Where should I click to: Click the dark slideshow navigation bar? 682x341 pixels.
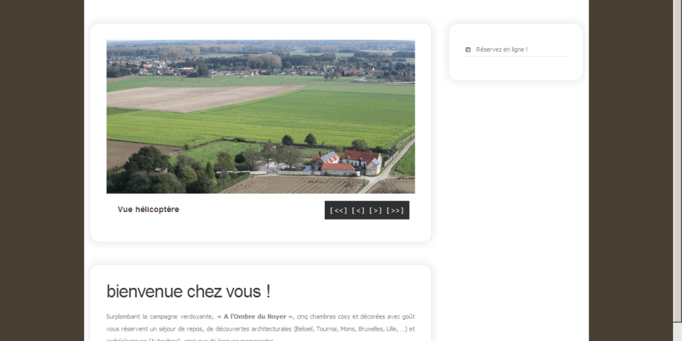(367, 210)
